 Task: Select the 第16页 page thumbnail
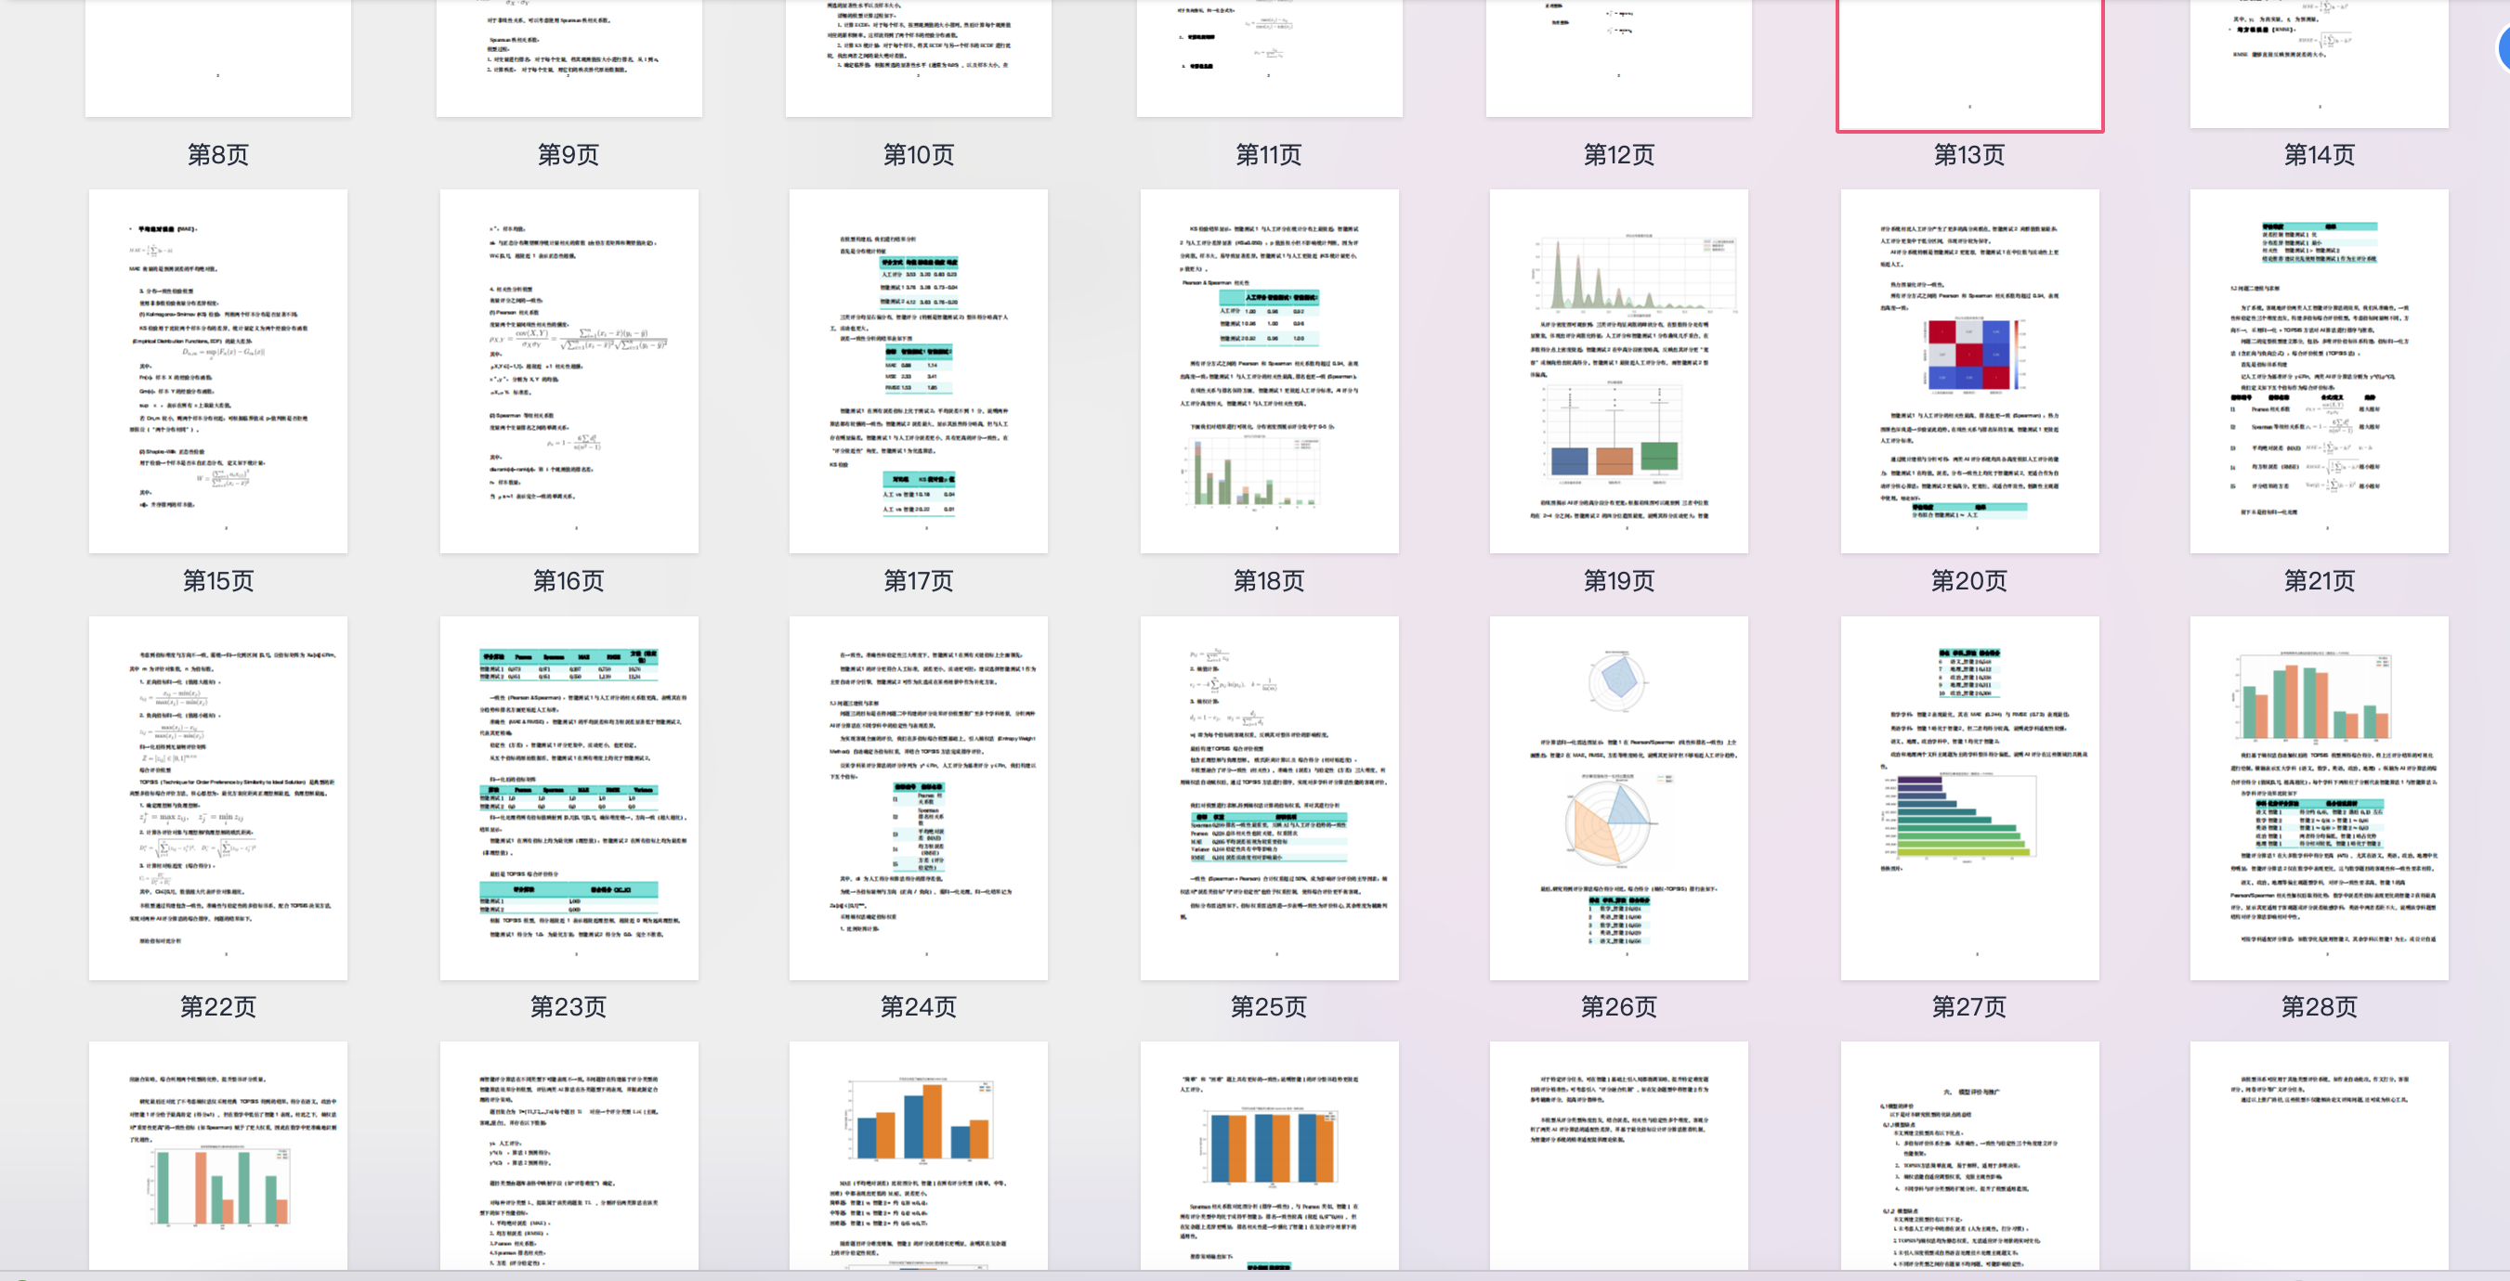[x=569, y=371]
